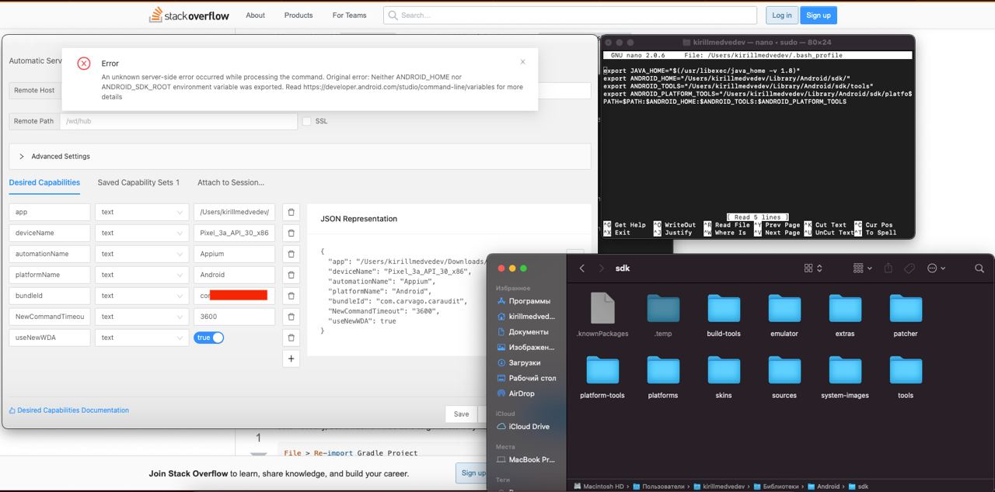Enable the SSL checkbox

(x=306, y=121)
